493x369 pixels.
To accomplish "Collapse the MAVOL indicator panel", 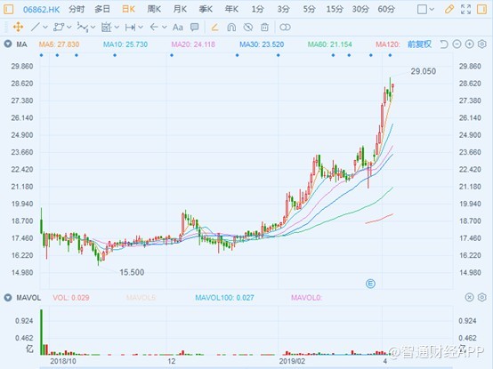I will click(8, 297).
